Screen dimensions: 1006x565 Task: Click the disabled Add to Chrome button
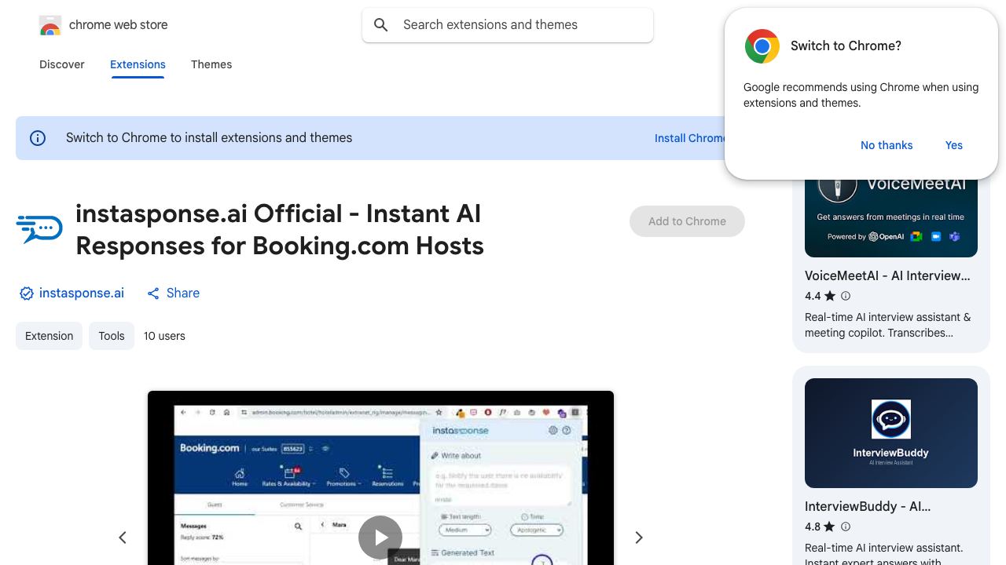[x=687, y=221]
